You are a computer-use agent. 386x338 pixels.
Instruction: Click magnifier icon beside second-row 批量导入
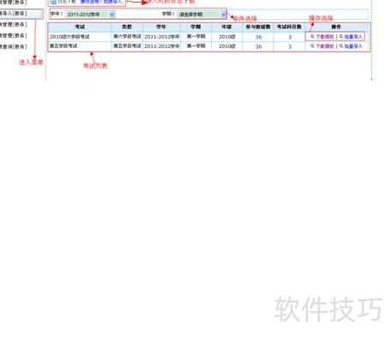[x=341, y=46]
